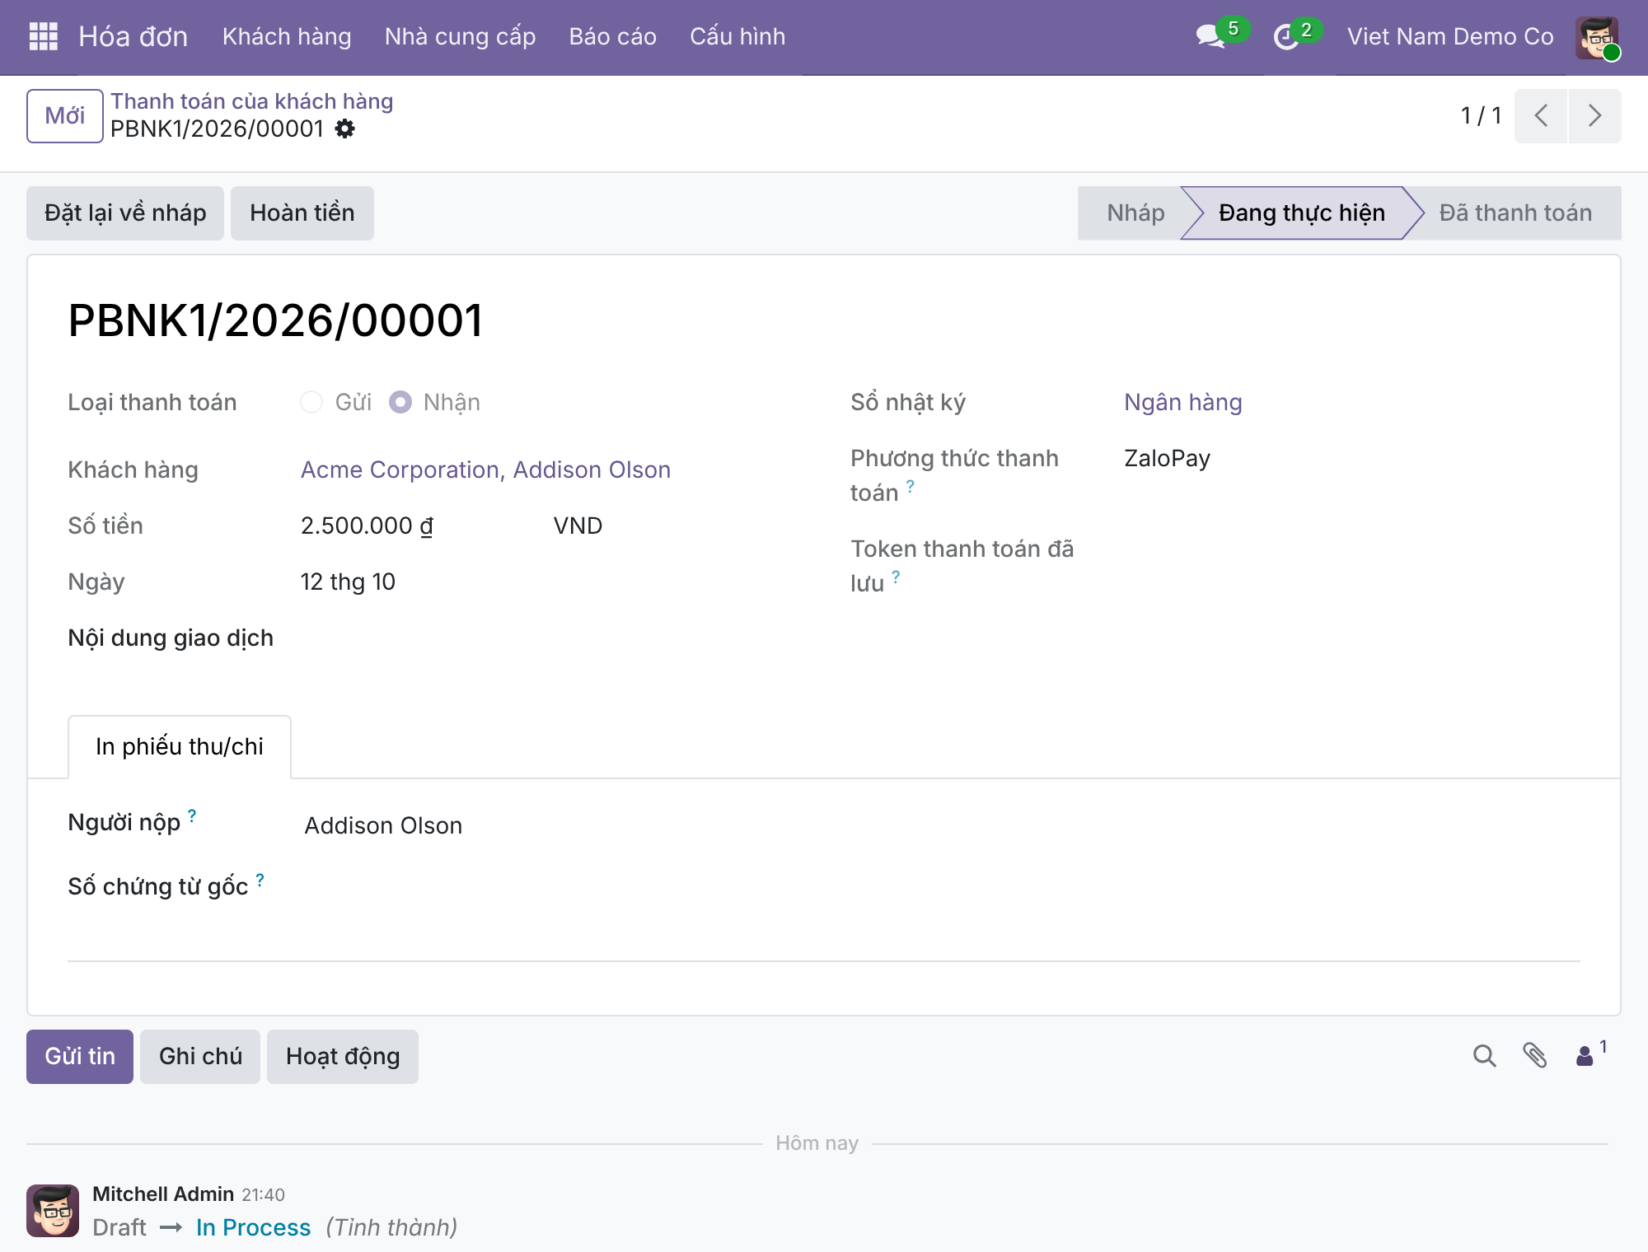This screenshot has width=1648, height=1252.
Task: Open the activities clock icon
Action: pos(1285,37)
